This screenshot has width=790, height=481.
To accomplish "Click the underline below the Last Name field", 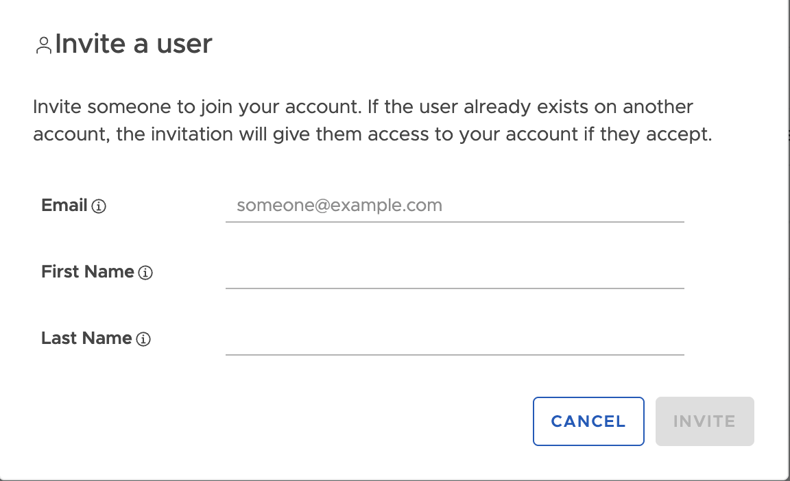I will pos(455,355).
